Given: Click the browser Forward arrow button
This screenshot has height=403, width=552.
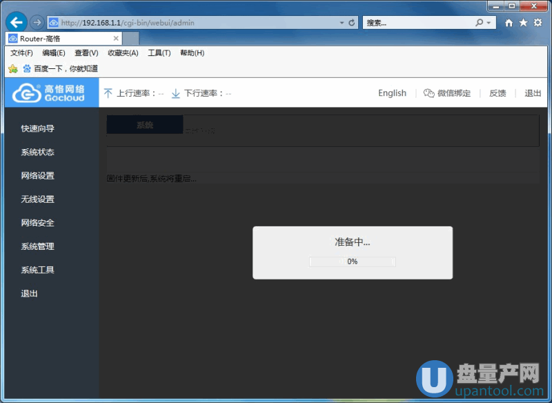Looking at the screenshot, I should pyautogui.click(x=37, y=23).
